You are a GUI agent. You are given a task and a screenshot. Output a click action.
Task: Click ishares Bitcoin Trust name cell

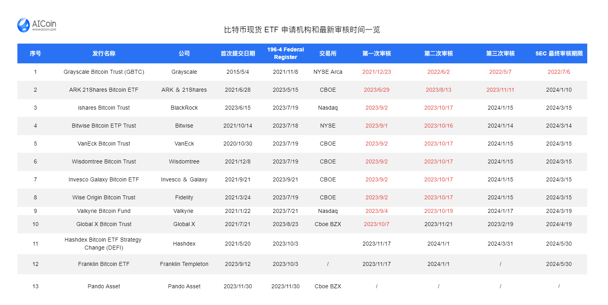click(x=104, y=108)
